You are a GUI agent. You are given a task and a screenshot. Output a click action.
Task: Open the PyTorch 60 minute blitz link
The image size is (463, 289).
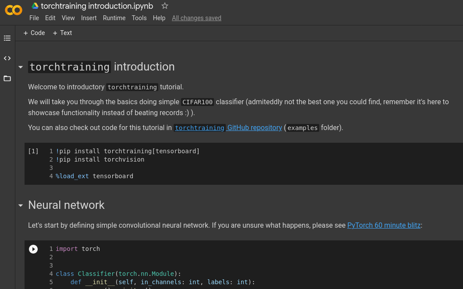384,226
